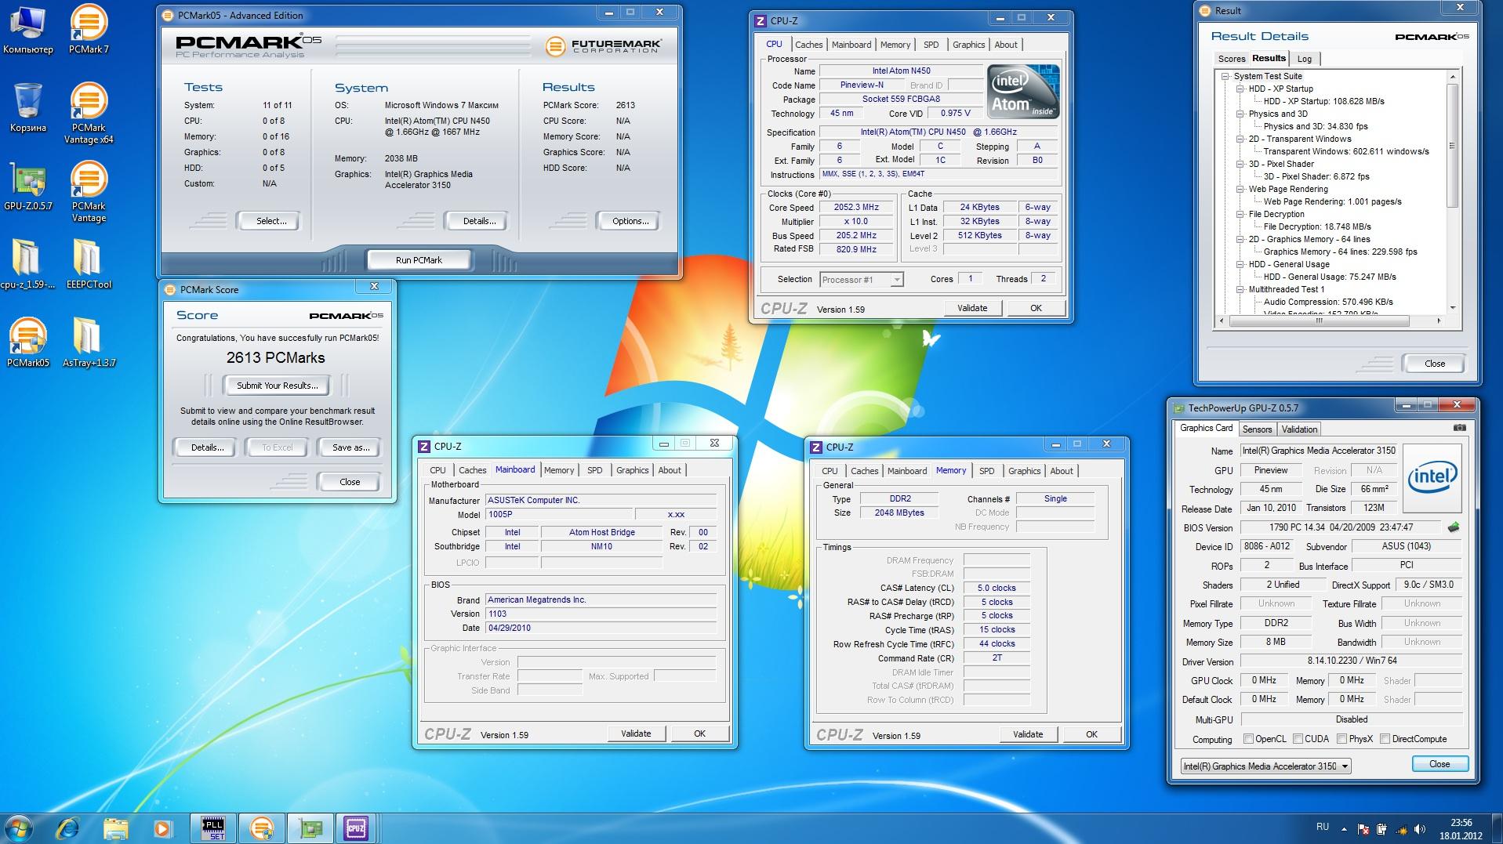
Task: Click the Futuremark Corporation logo in PCMark05
Action: 604,46
